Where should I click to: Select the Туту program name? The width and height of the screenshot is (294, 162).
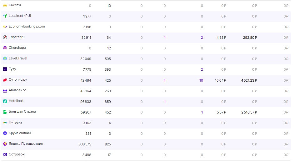pos(12,69)
